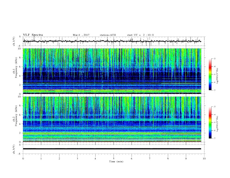Click the date label "Mar.6 , 2017"
This screenshot has height=178, width=230.
(81, 35)
